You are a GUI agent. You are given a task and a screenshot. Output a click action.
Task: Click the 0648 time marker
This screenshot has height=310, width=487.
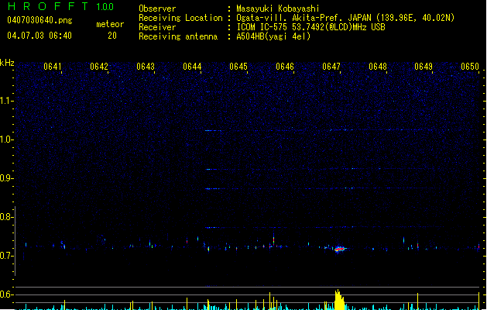pos(378,67)
